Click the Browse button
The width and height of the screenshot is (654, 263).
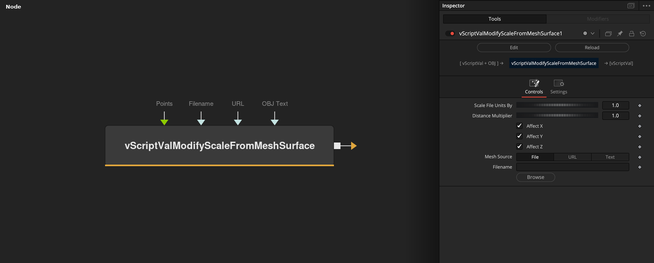click(535, 177)
